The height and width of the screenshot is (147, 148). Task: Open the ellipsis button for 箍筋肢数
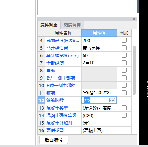pos(112,100)
